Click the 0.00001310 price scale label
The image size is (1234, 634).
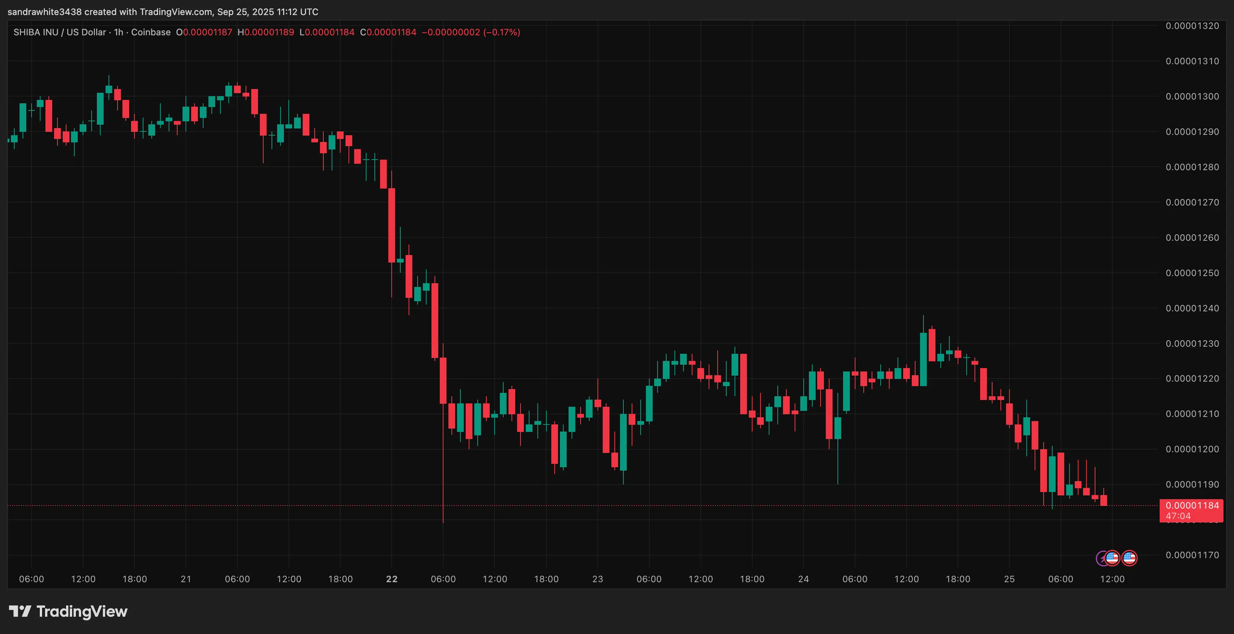(x=1192, y=61)
